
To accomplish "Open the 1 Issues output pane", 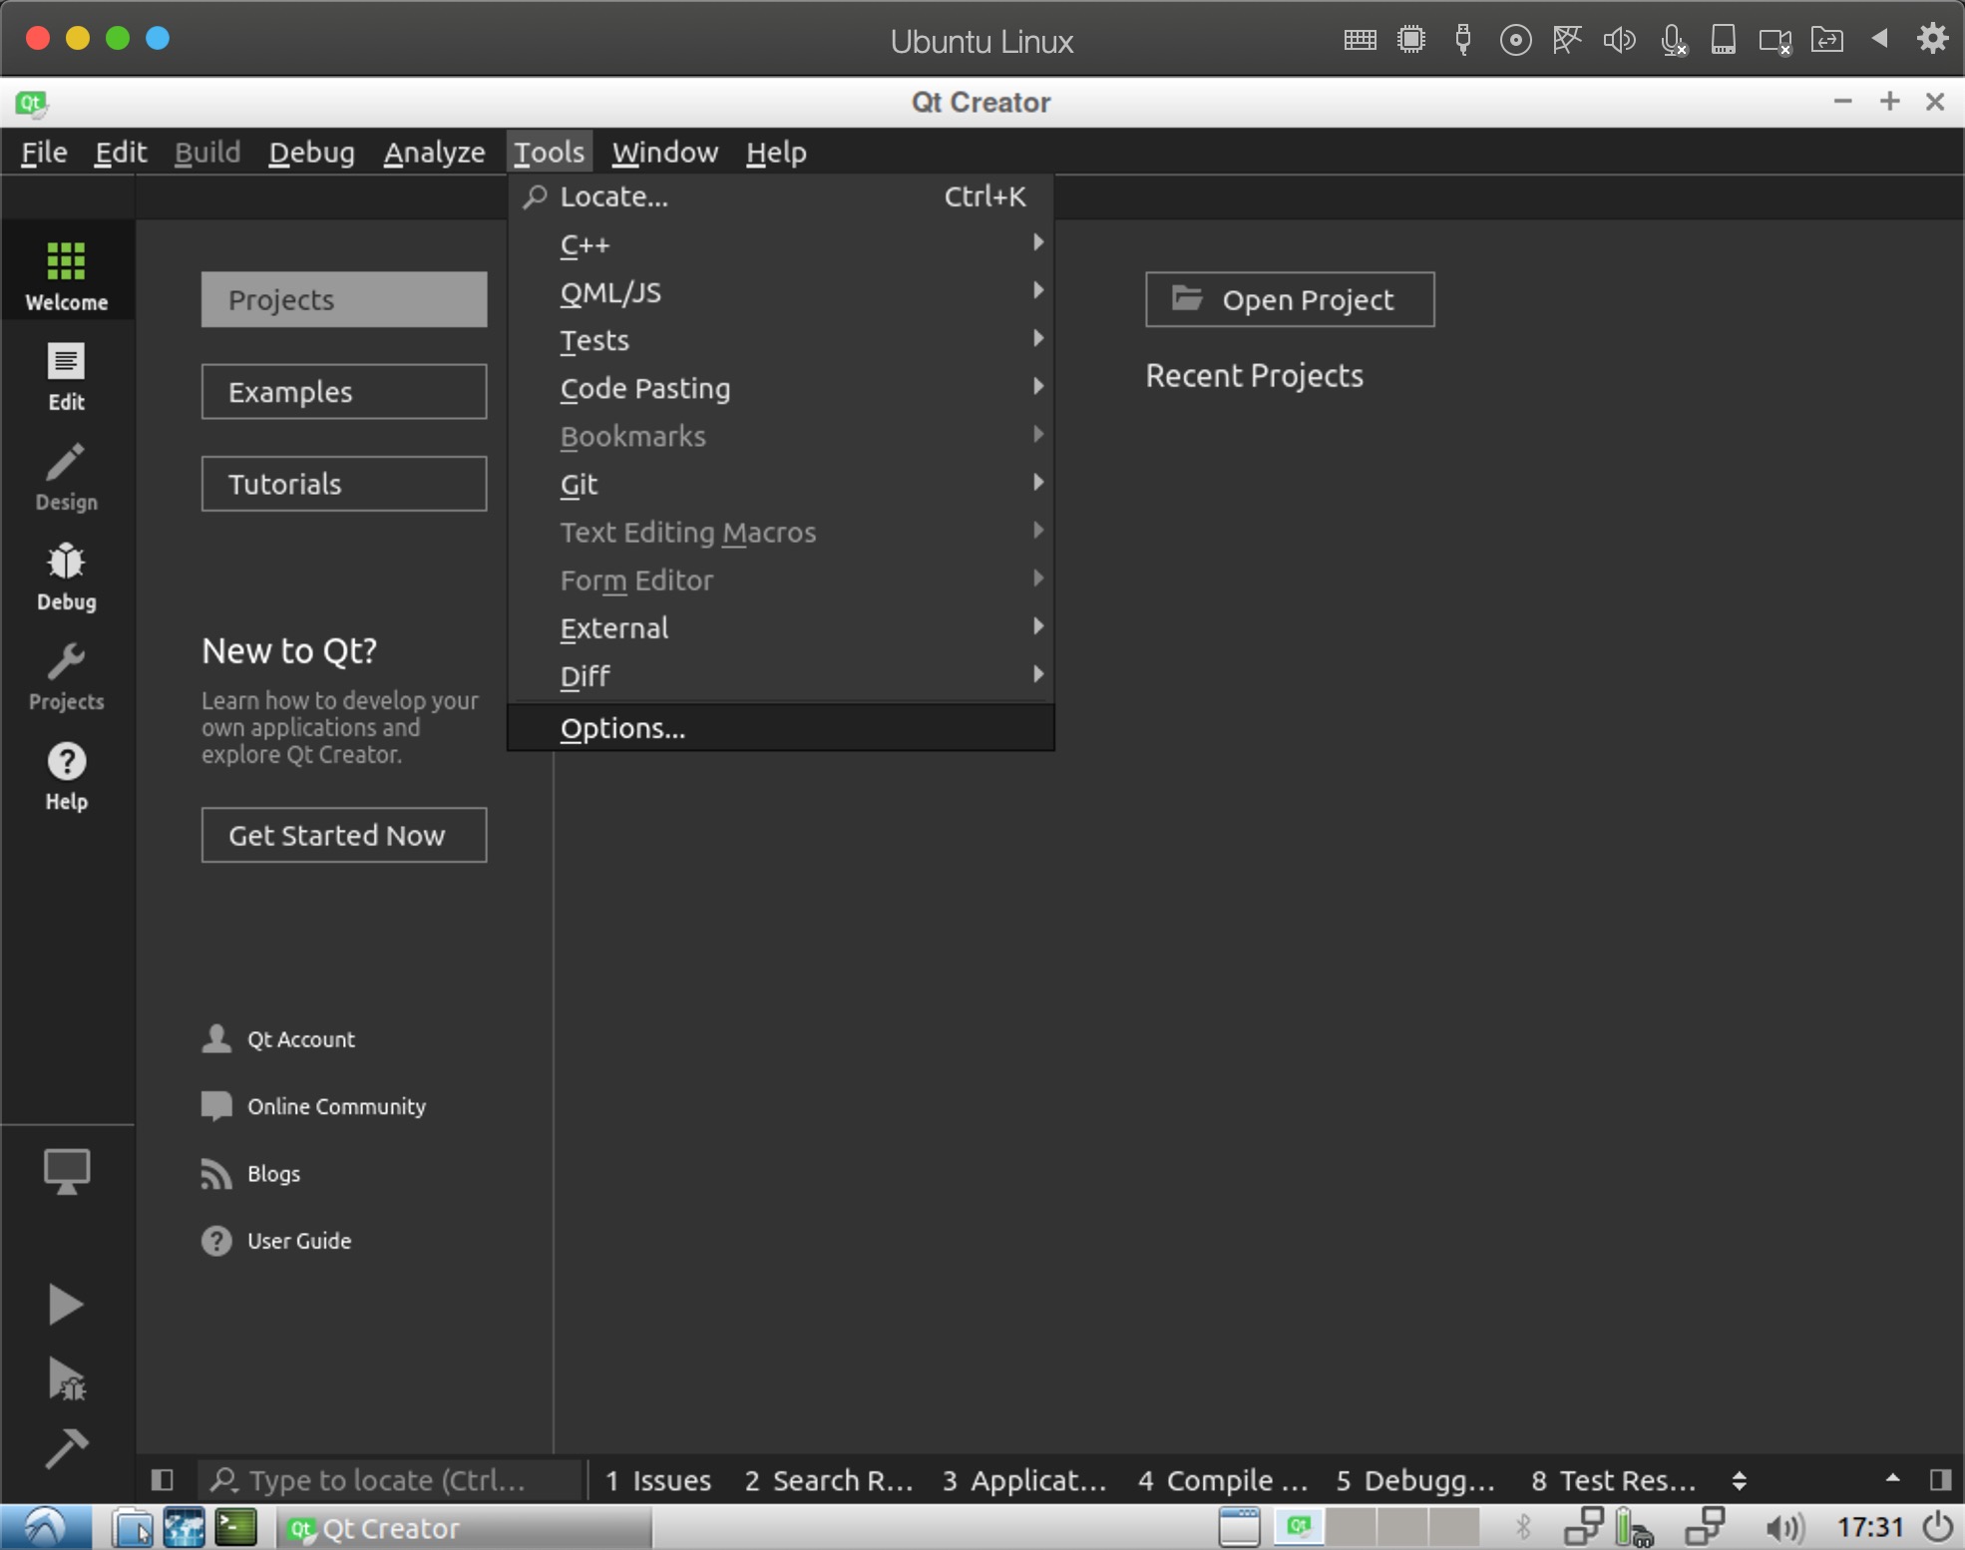I will point(658,1480).
